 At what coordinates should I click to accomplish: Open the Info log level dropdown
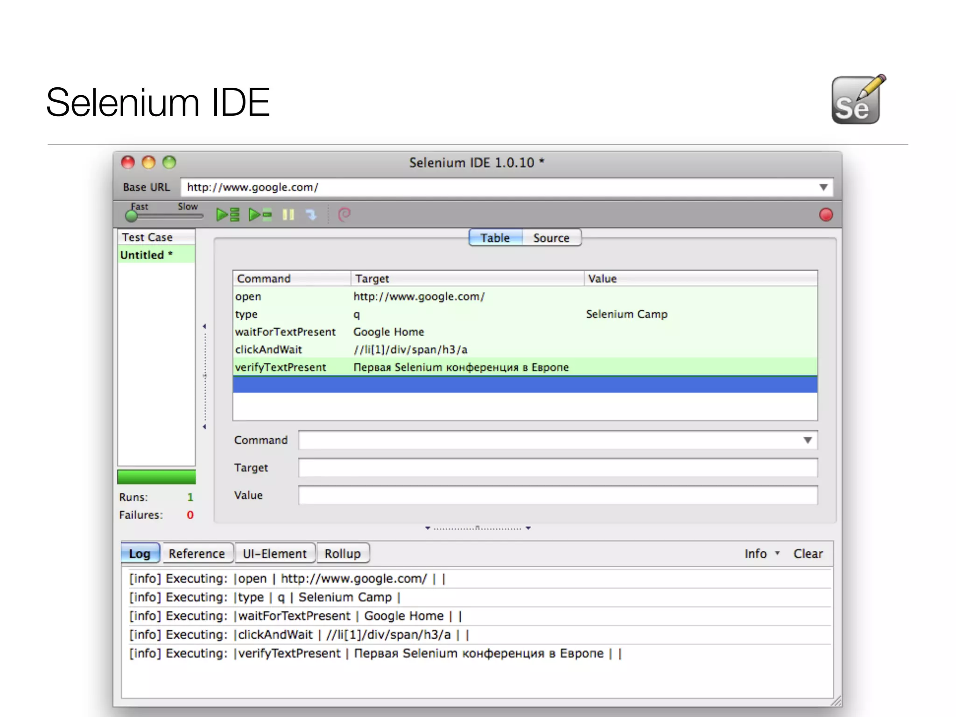[x=762, y=554]
